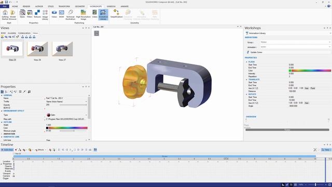Click the help icon at top-right corner
Screen dimensions: 332x187
click(329, 6)
